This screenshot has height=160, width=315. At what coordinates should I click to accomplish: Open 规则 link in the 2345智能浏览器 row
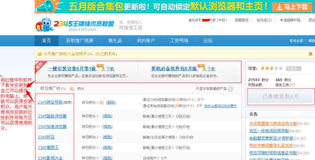[x=108, y=116]
